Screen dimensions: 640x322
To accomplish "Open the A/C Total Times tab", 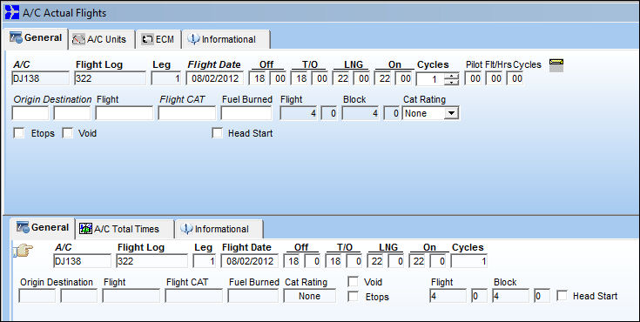I will point(125,229).
